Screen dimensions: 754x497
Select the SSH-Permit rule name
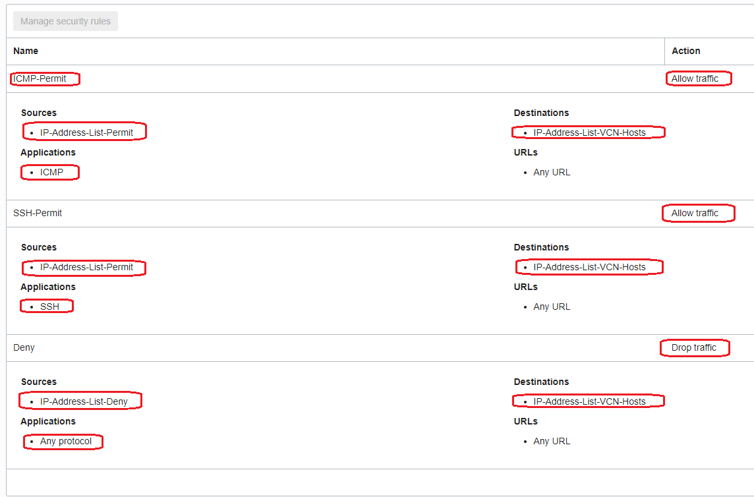tap(38, 213)
